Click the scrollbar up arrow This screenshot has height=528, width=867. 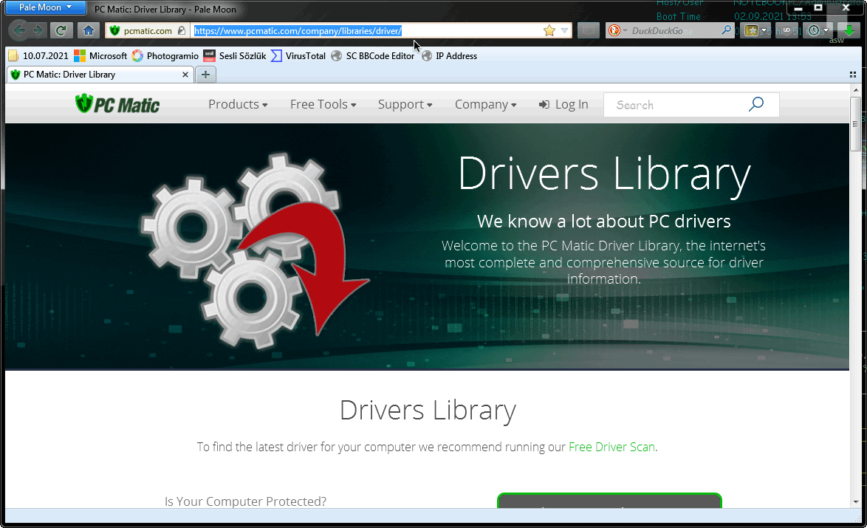coord(856,89)
